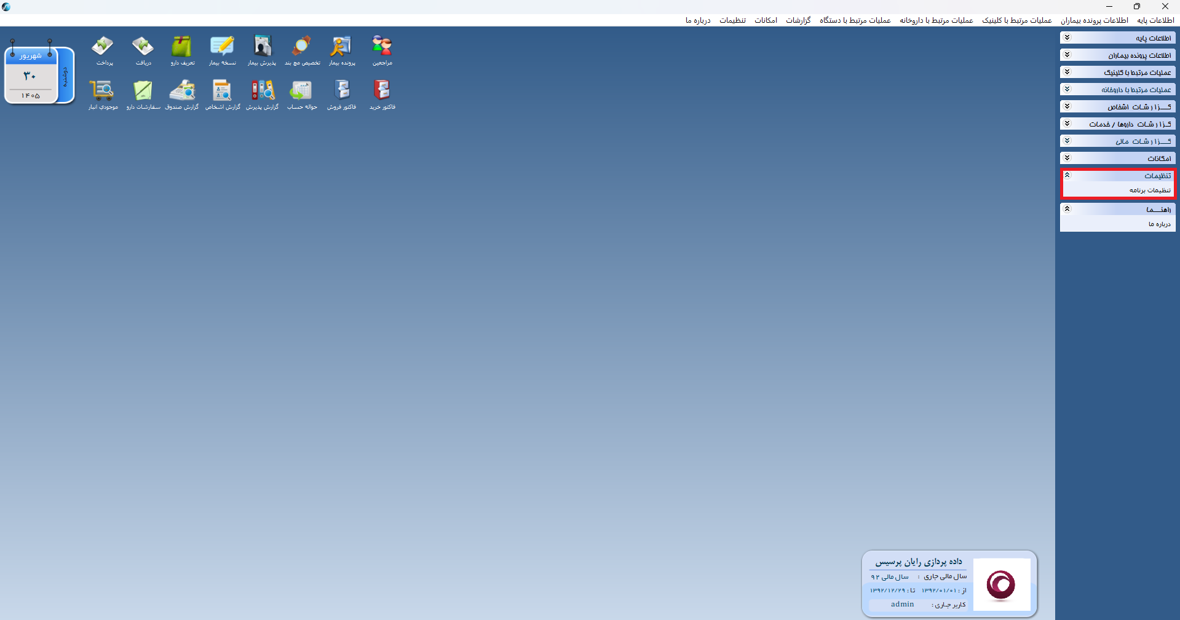Image resolution: width=1180 pixels, height=620 pixels.
Task: Expand the امکانات sidebar panel
Action: [1118, 158]
